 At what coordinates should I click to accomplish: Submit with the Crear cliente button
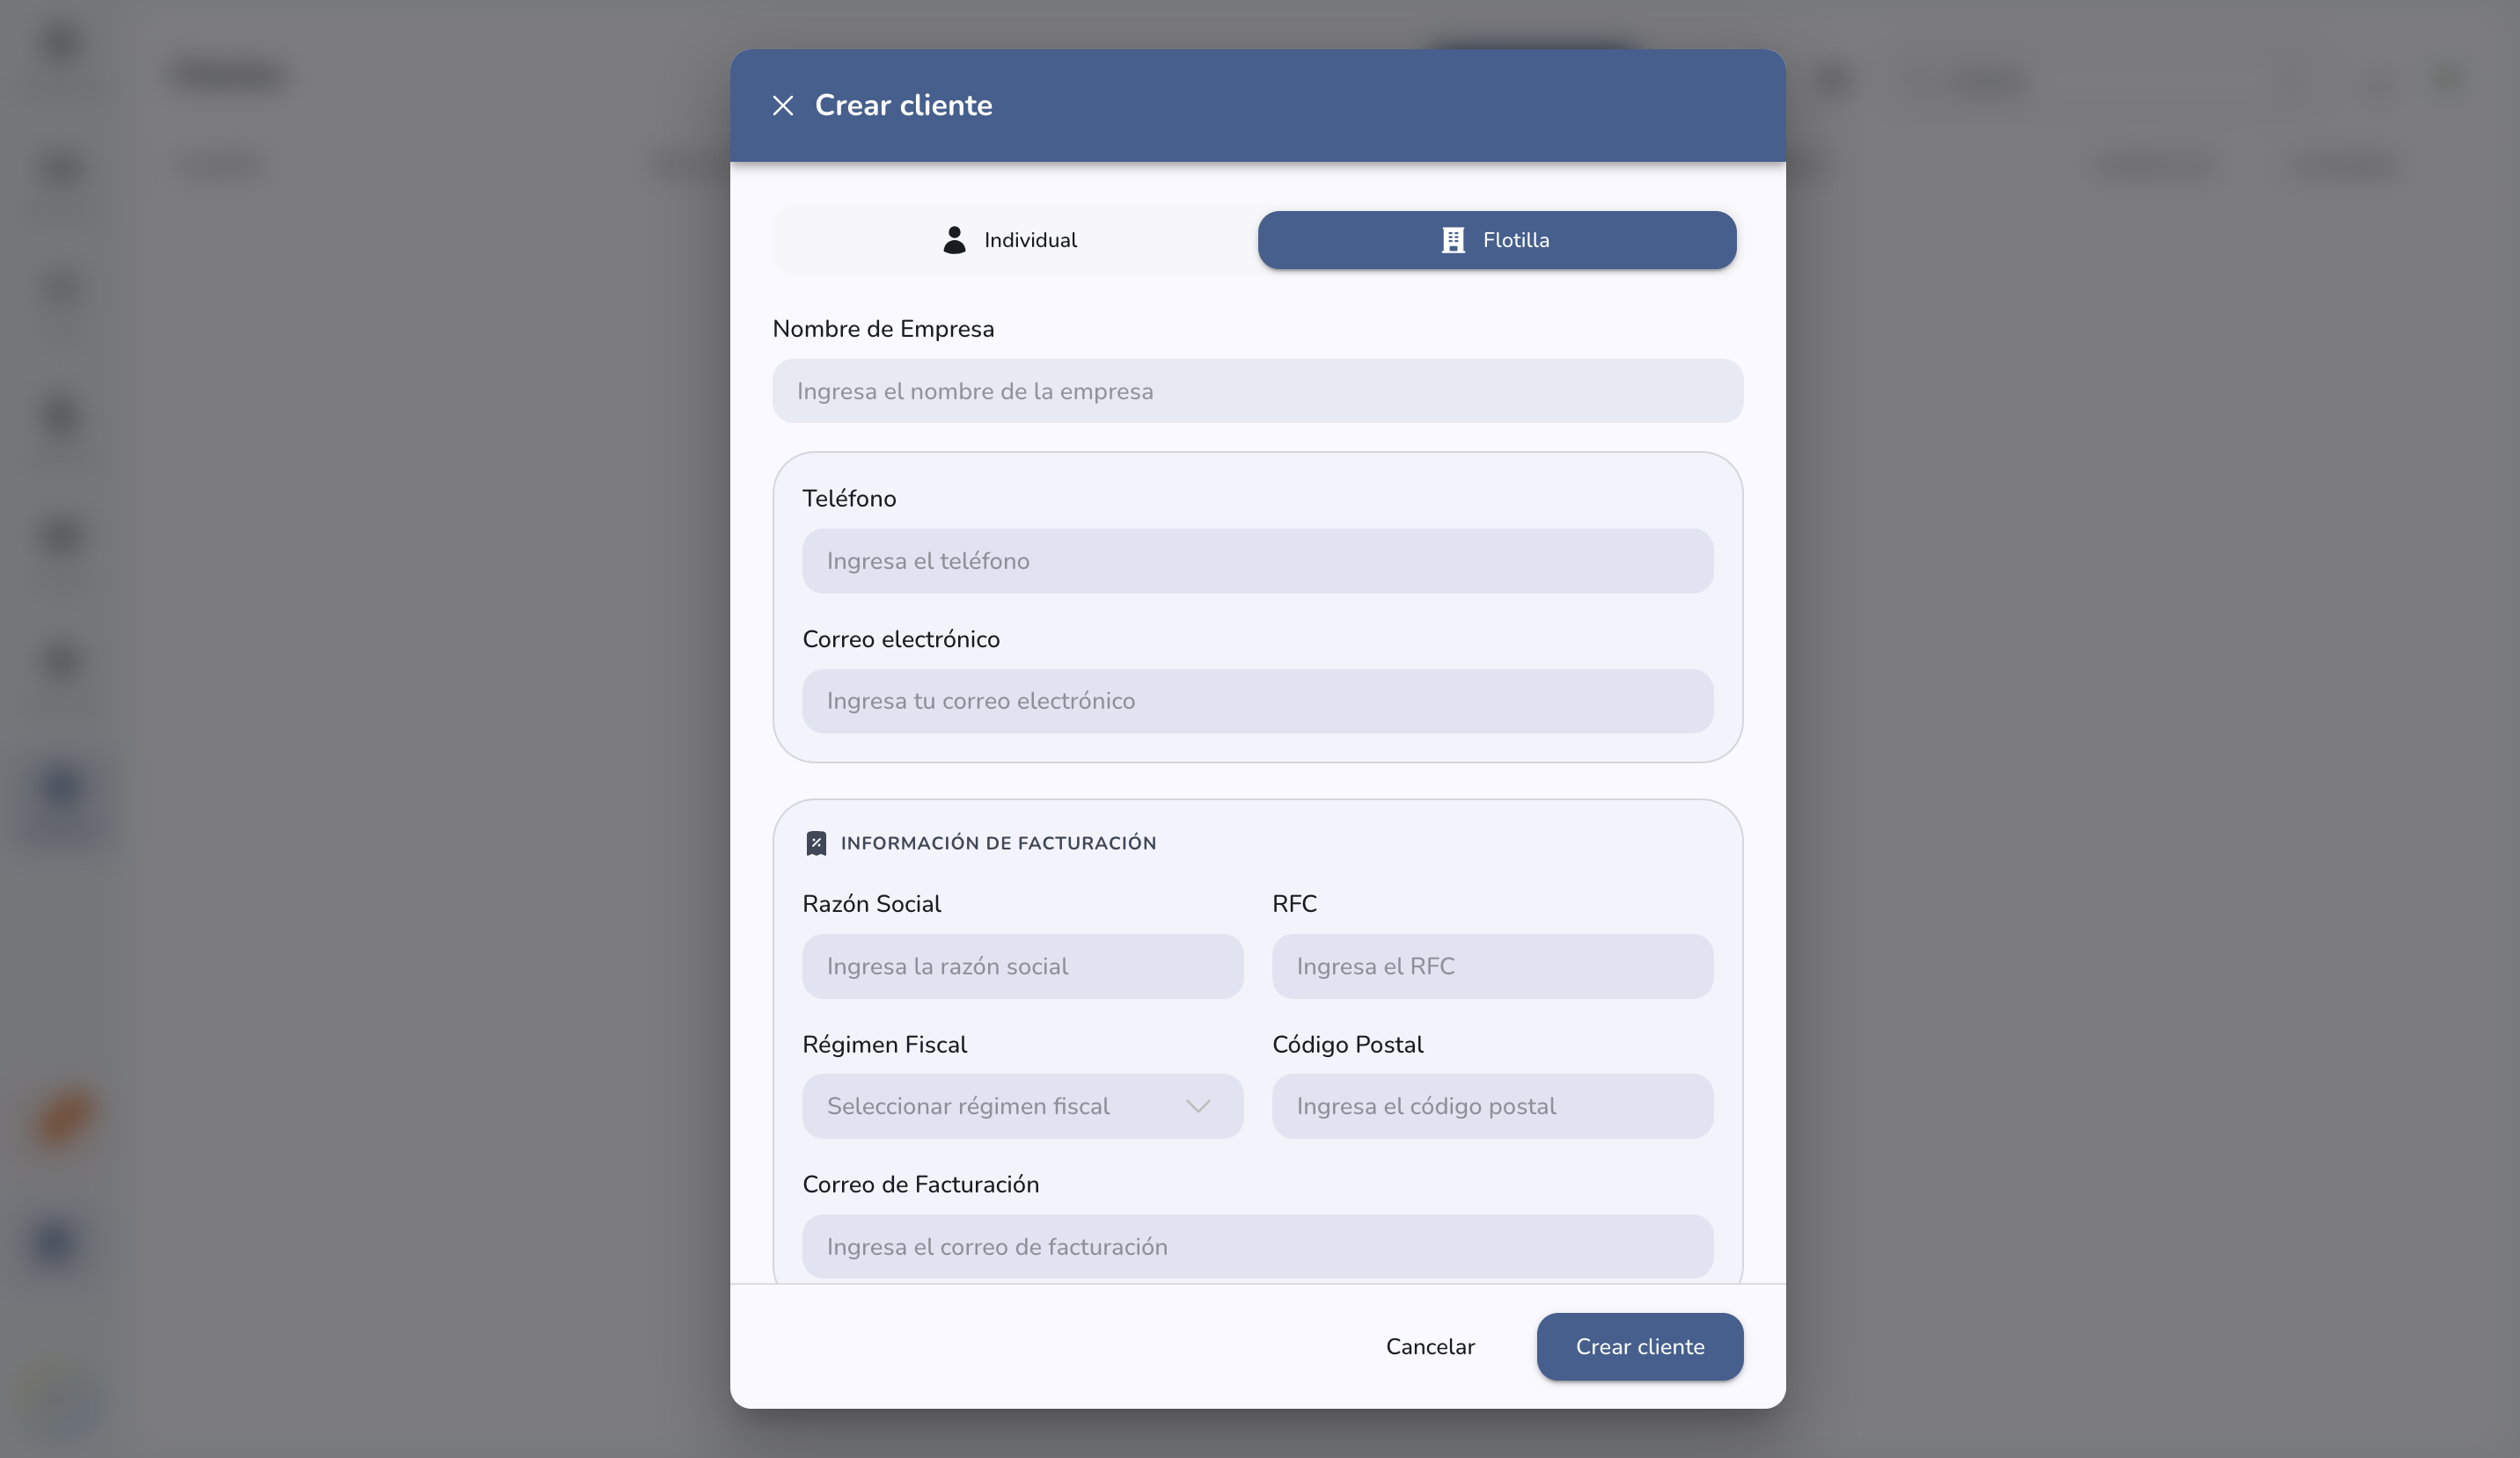point(1640,1347)
